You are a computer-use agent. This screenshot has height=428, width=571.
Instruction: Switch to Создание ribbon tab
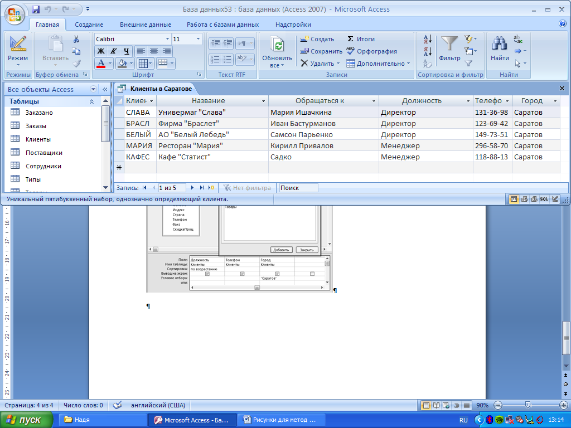click(89, 25)
